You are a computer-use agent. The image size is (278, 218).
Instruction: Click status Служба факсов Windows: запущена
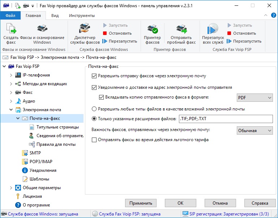43,214
